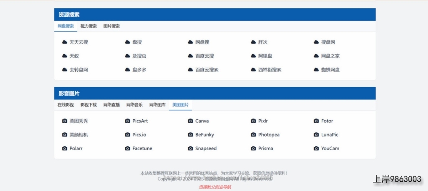Switch to the 磁力搜索 tab
Viewport: 428px width, 191px height.
pyautogui.click(x=88, y=26)
